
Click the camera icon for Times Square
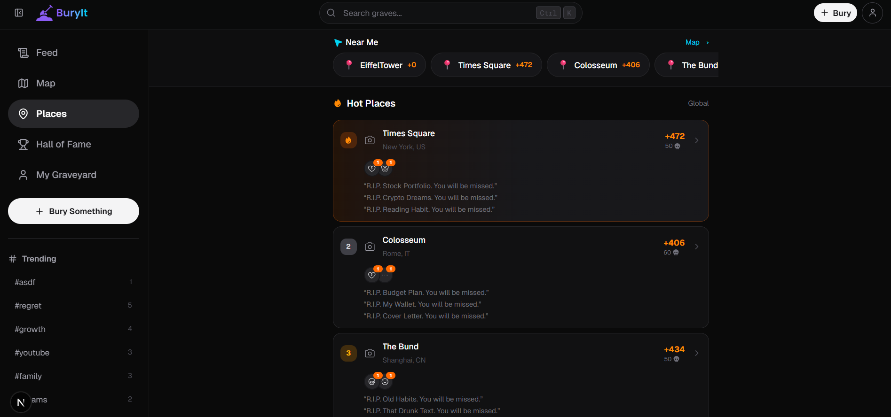pos(370,140)
